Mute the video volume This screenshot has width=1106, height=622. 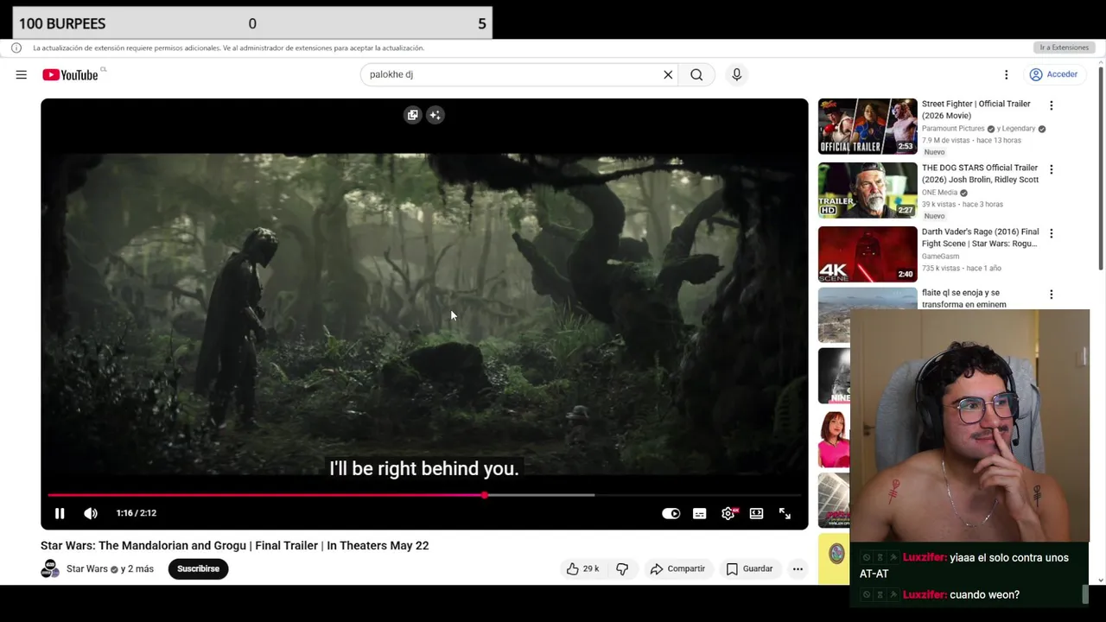coord(91,513)
